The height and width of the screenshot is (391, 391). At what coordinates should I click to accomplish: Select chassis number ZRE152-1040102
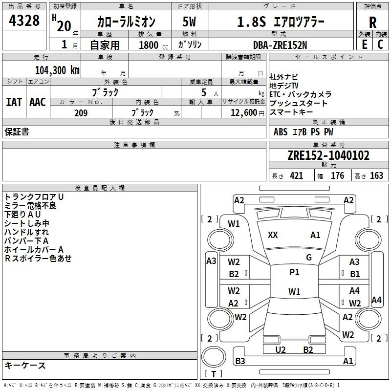328,156
